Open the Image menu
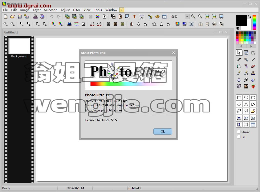 tap(25, 10)
